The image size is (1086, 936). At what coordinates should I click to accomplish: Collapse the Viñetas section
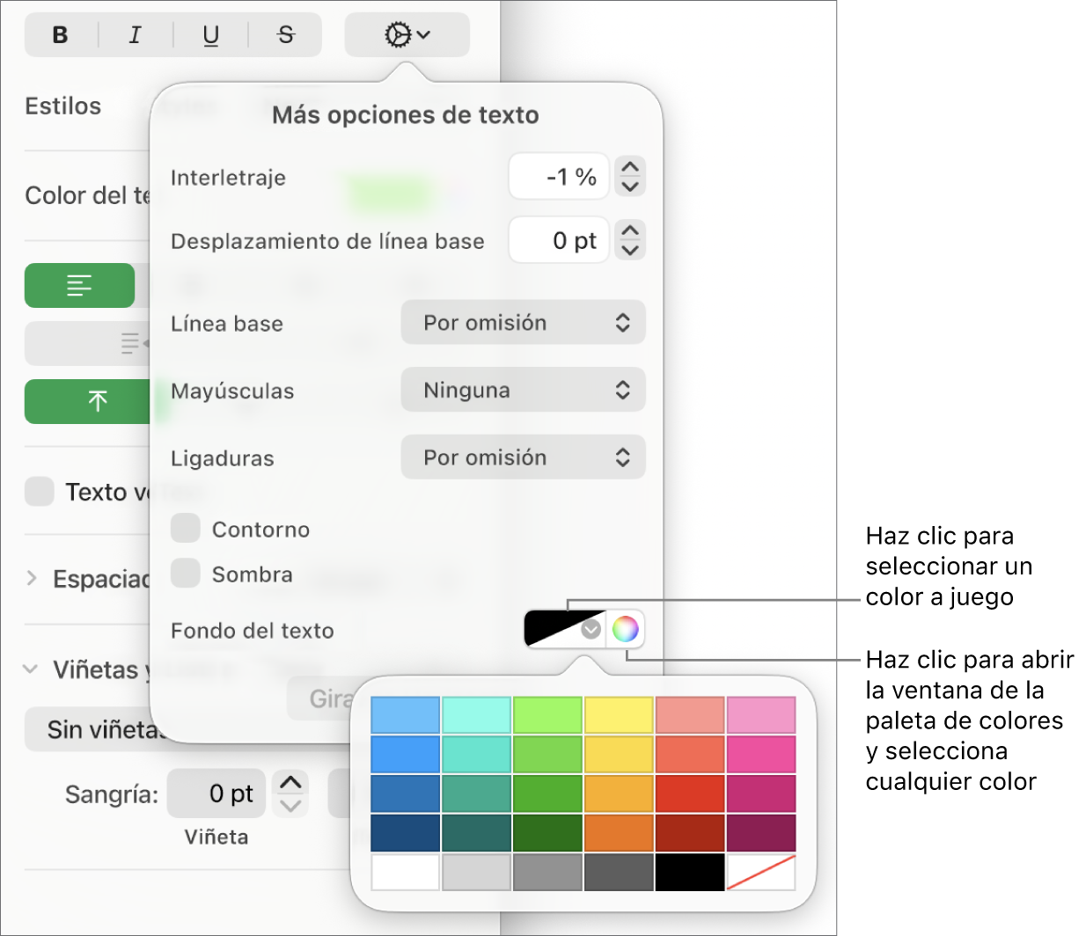click(x=31, y=669)
